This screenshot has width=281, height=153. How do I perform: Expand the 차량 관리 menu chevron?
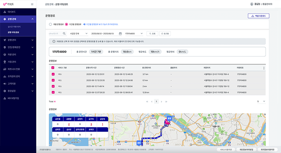pos(33,55)
